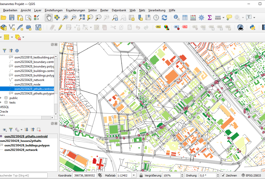
Task: Open the style manager icon
Action: (x=37, y=18)
